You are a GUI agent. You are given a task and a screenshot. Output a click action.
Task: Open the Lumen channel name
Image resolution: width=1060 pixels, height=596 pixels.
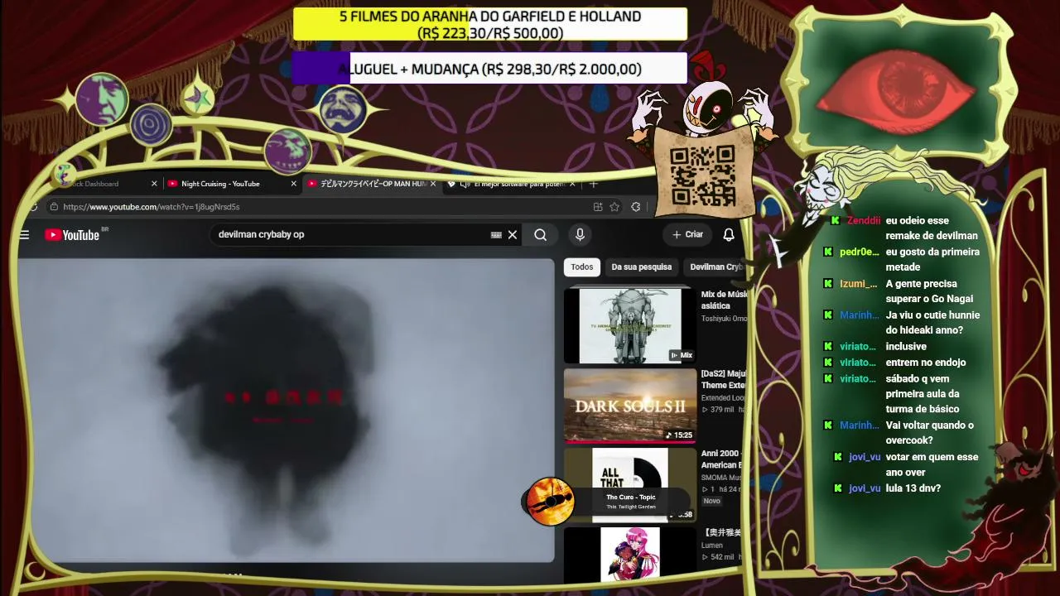[712, 546]
